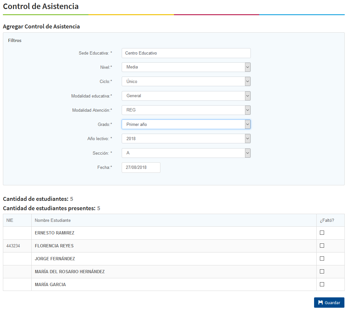Toggle absence checkbox for Jorge Fernández

[x=322, y=259]
